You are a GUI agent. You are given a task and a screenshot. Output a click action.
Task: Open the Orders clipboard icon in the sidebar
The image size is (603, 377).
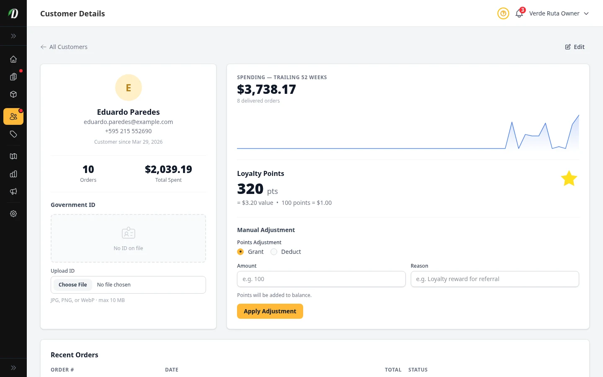pyautogui.click(x=13, y=77)
